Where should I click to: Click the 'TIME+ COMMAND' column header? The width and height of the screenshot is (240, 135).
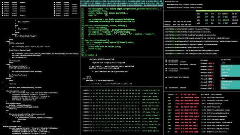coord(216,94)
